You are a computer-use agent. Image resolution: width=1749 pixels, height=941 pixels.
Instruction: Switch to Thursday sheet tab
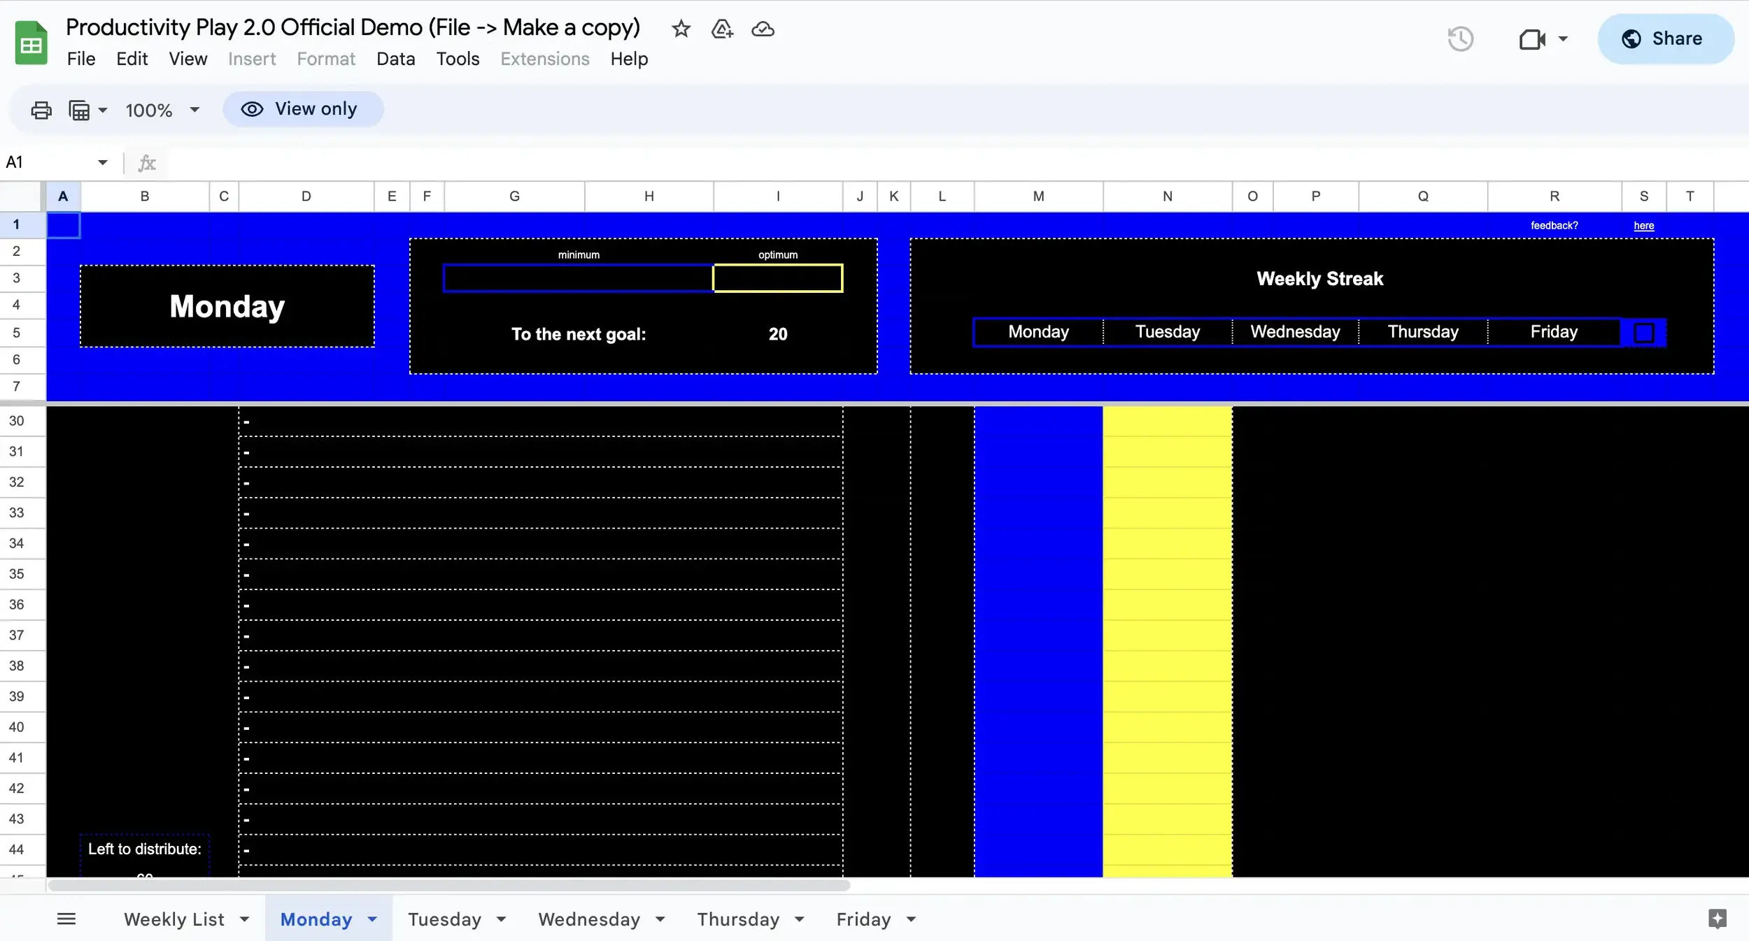click(x=738, y=919)
